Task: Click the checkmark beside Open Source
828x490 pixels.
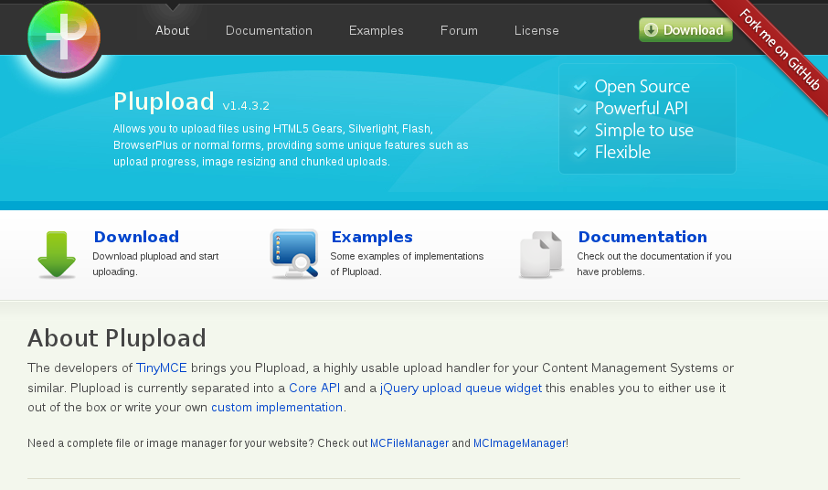Action: (x=579, y=86)
